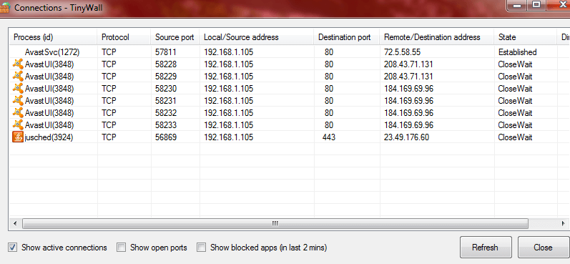This screenshot has width=570, height=264.
Task: Select the Avast icon on source port 58228 row
Action: pyautogui.click(x=18, y=64)
